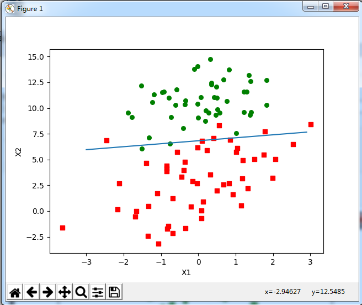Click the Figure 1 window title text
The height and width of the screenshot is (305, 362).
pyautogui.click(x=30, y=9)
